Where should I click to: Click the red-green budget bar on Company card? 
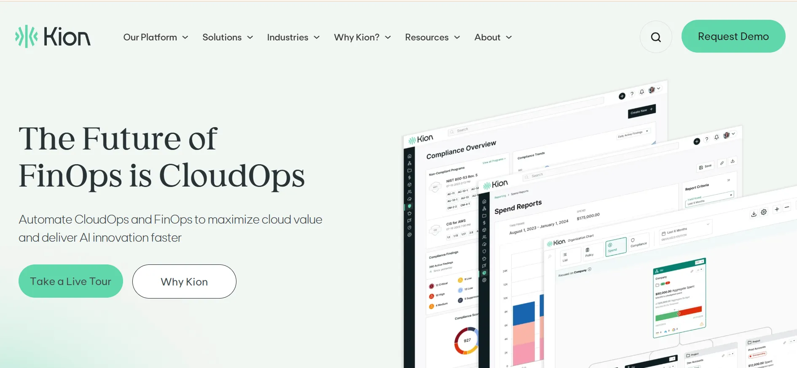click(x=679, y=314)
